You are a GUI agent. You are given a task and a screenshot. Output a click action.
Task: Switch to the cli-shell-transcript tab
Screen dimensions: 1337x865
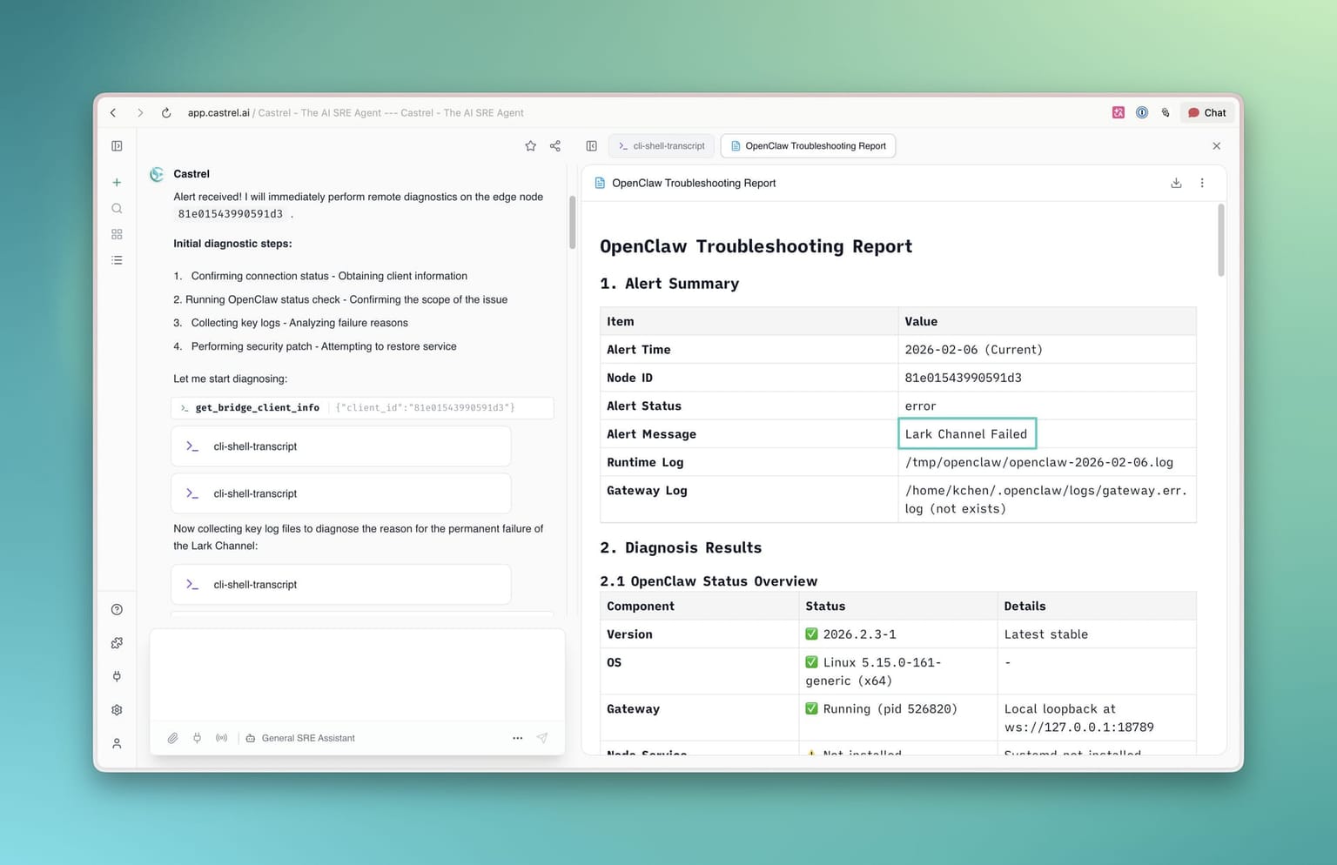point(662,146)
